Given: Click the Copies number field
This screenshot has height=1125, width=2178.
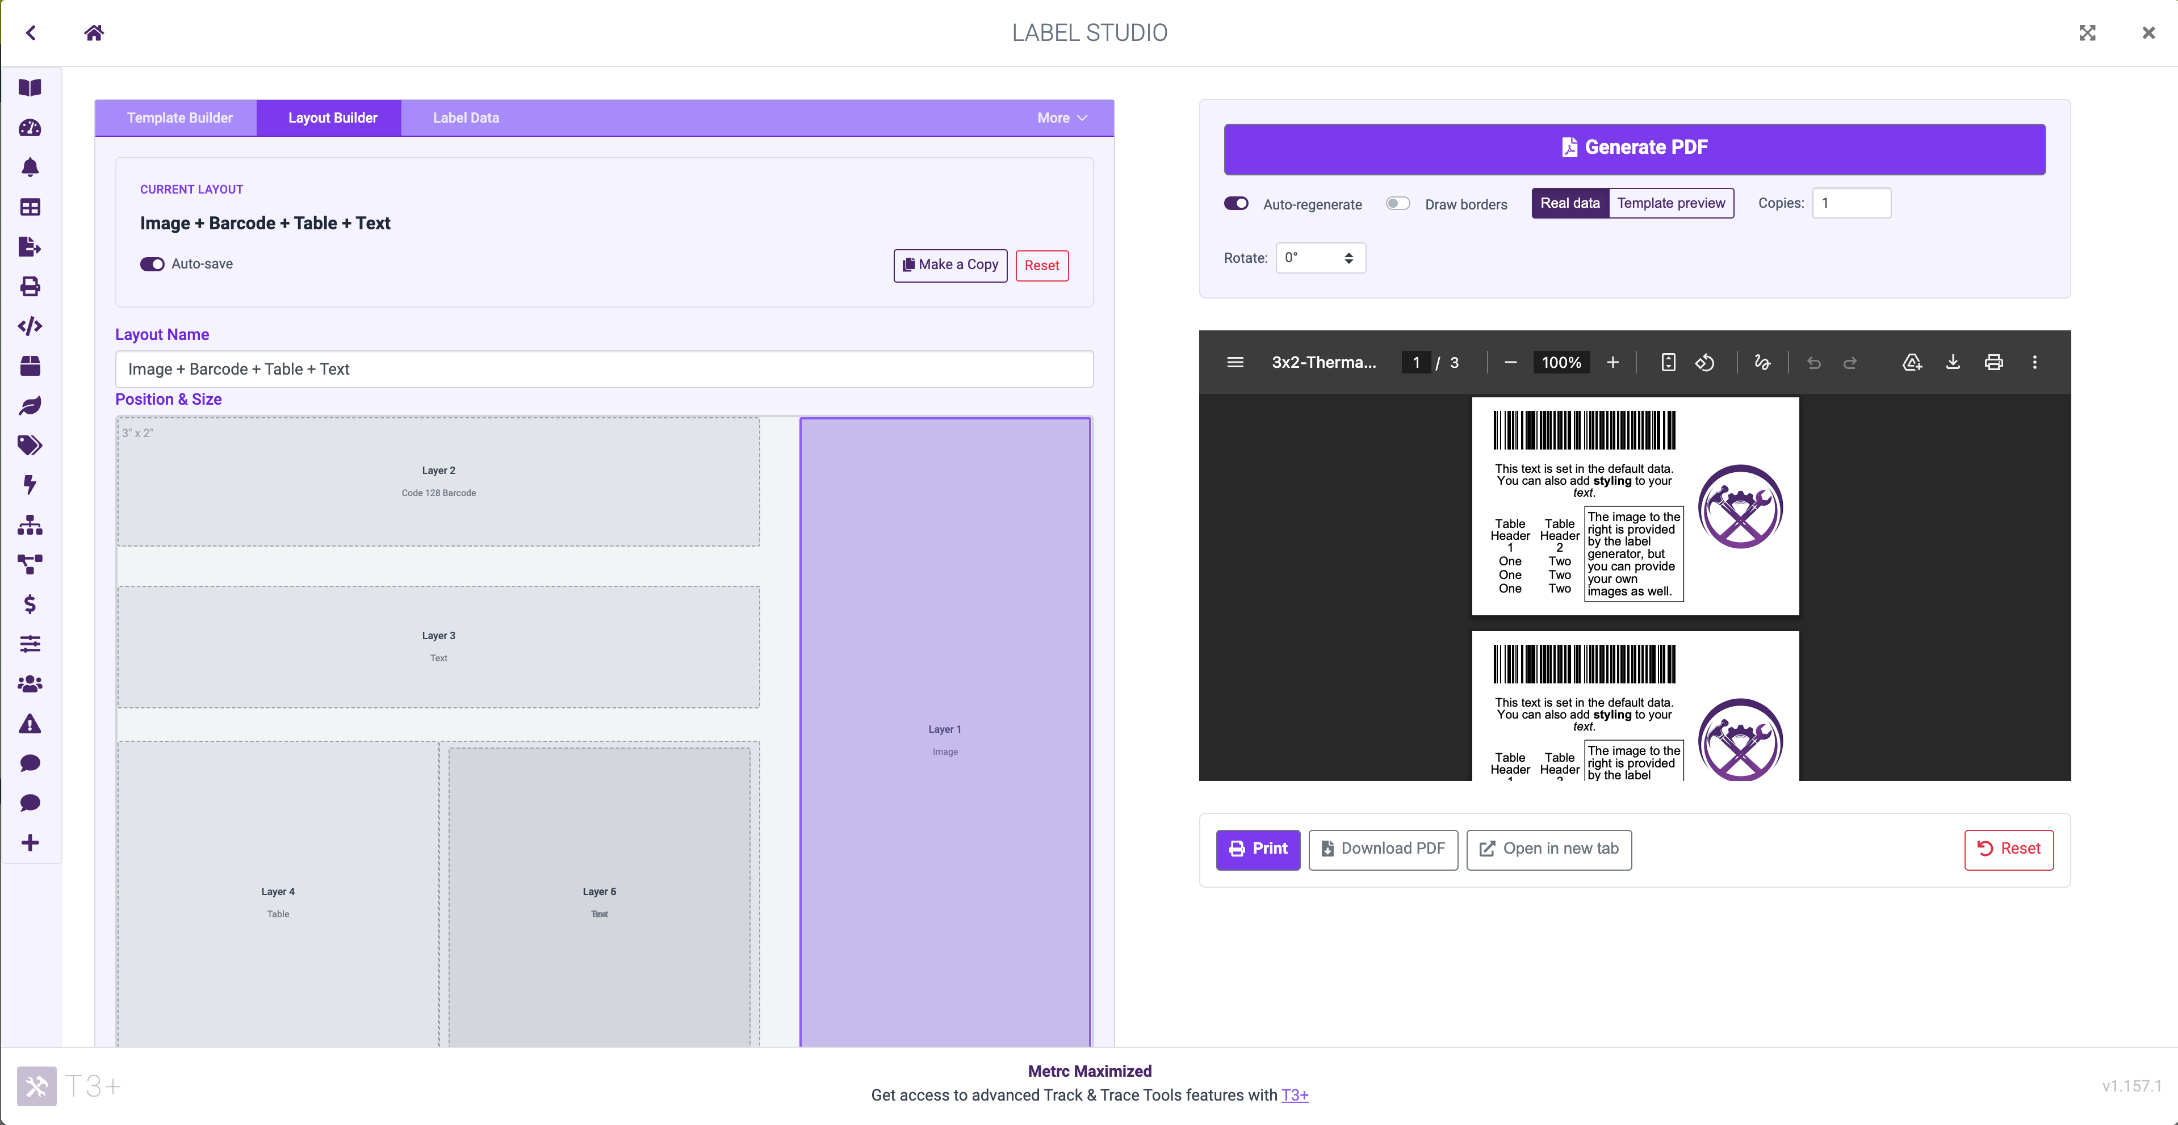Looking at the screenshot, I should (1852, 204).
